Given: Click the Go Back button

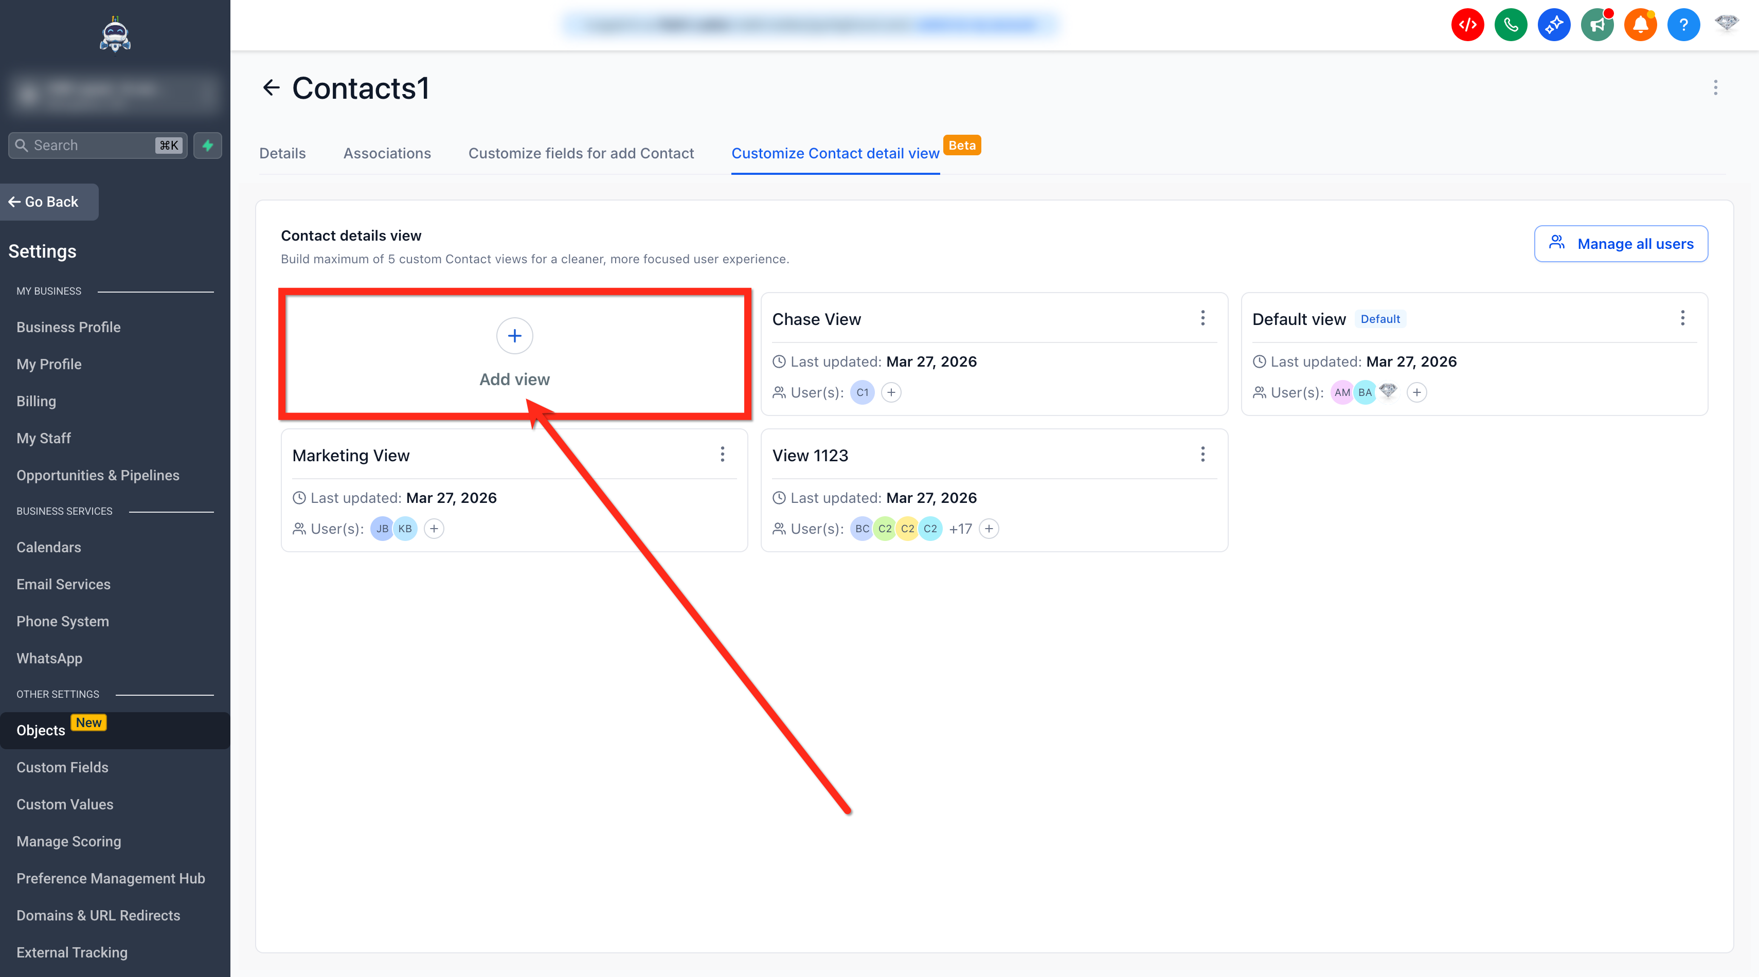Looking at the screenshot, I should tap(49, 202).
